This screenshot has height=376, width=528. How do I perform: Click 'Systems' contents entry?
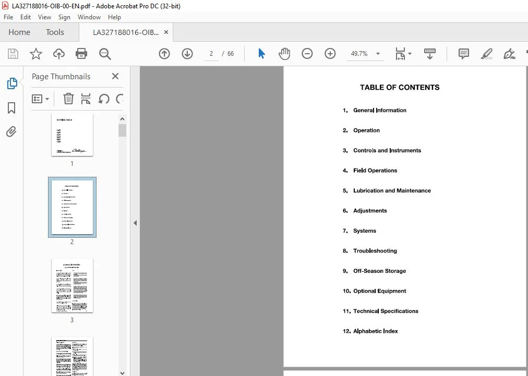pyautogui.click(x=364, y=231)
